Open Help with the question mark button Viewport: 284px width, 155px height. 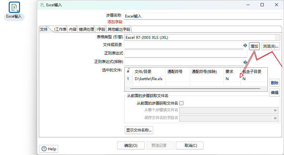tap(49, 149)
